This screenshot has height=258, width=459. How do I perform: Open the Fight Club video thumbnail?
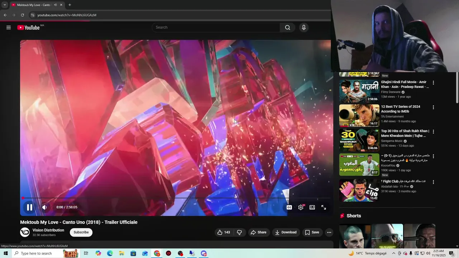[359, 190]
